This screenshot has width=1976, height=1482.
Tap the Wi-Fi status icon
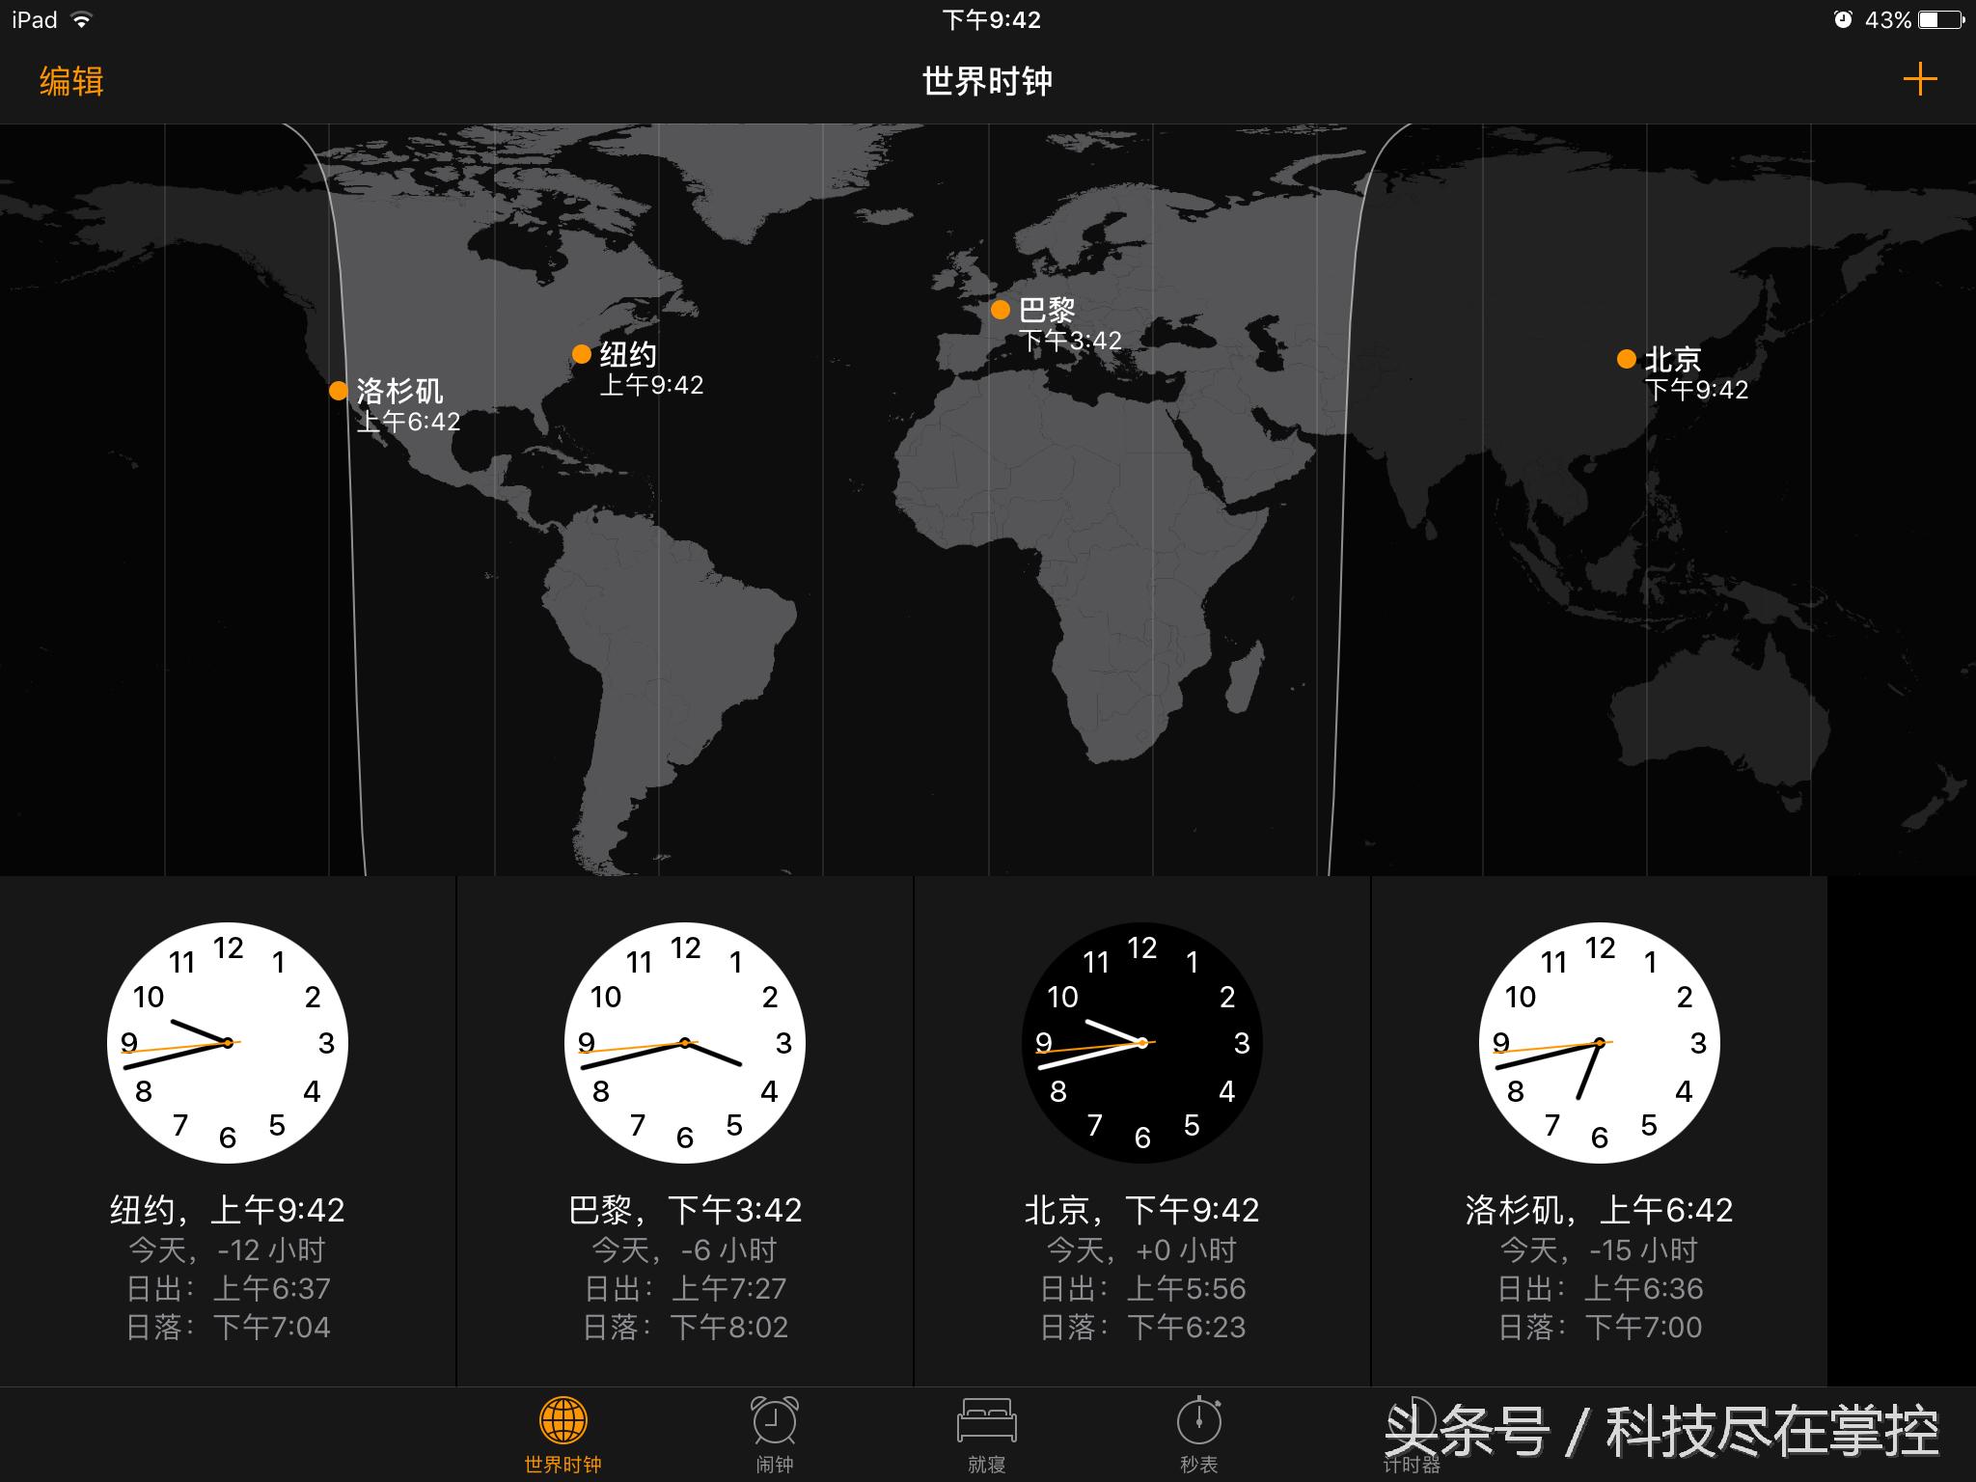pyautogui.click(x=82, y=20)
